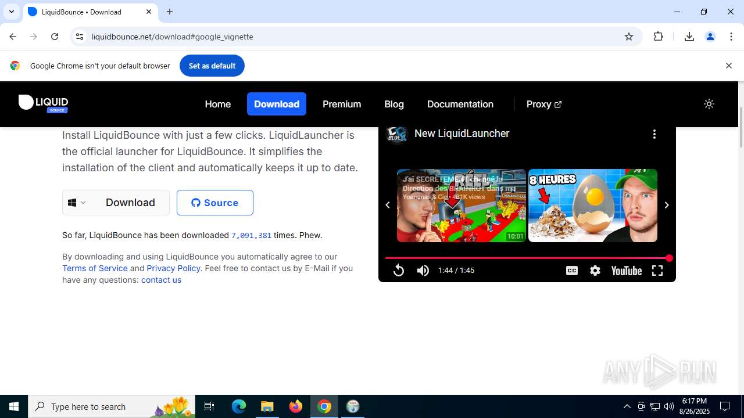Open Task View on the taskbar
The image size is (744, 418).
(x=209, y=406)
